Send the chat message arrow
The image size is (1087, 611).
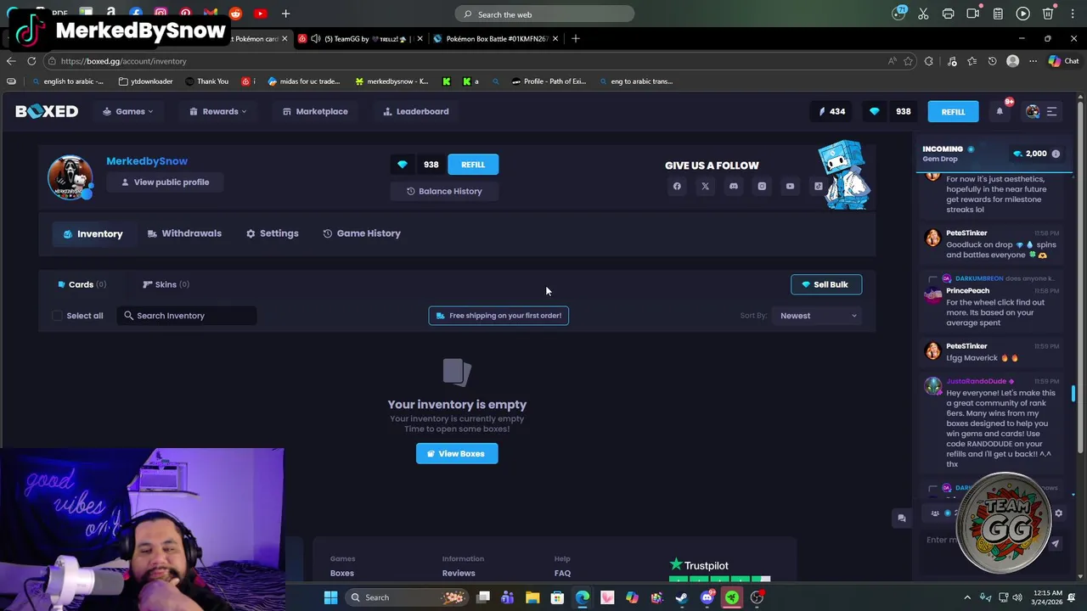pos(1056,544)
